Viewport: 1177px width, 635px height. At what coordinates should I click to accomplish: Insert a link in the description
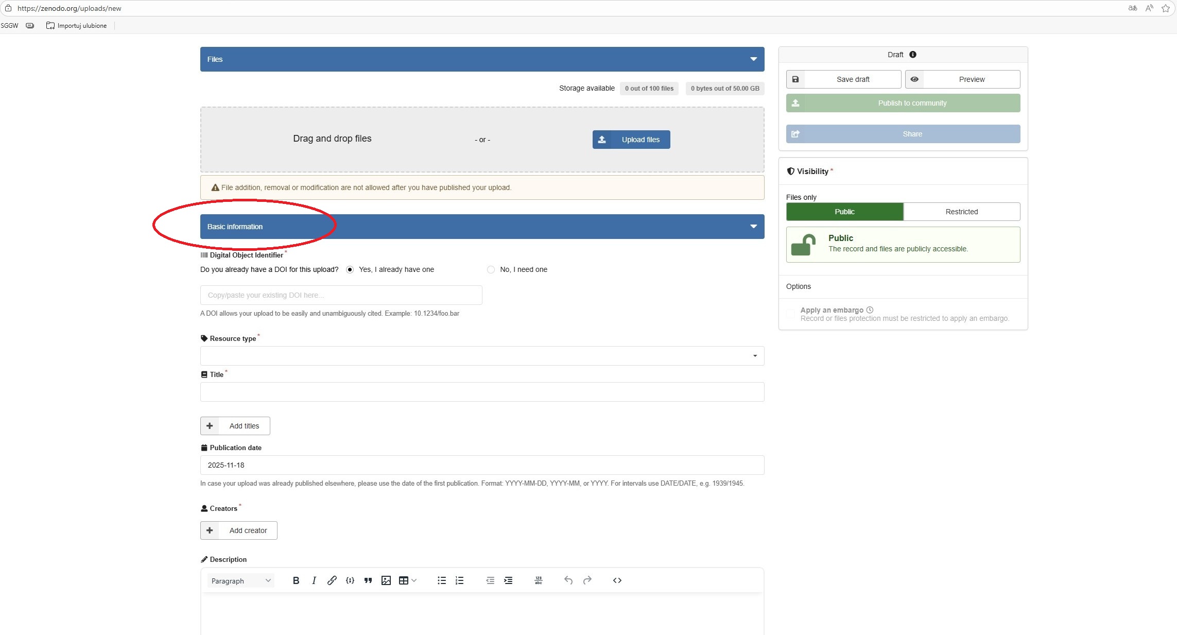[x=332, y=580]
